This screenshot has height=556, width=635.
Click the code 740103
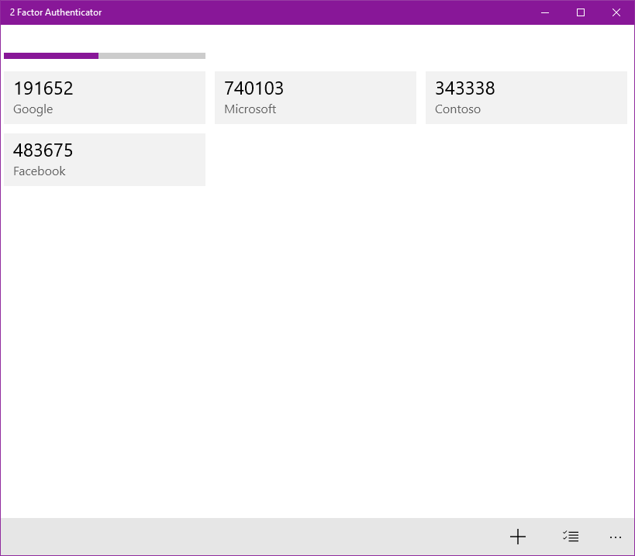pos(254,88)
